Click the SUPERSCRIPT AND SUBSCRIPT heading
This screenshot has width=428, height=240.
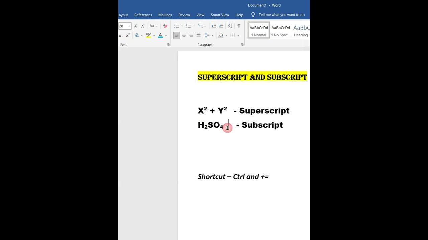coord(252,77)
